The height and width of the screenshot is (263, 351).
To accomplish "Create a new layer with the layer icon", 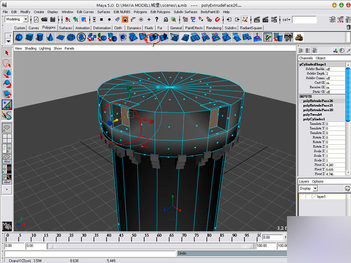I will point(347,188).
